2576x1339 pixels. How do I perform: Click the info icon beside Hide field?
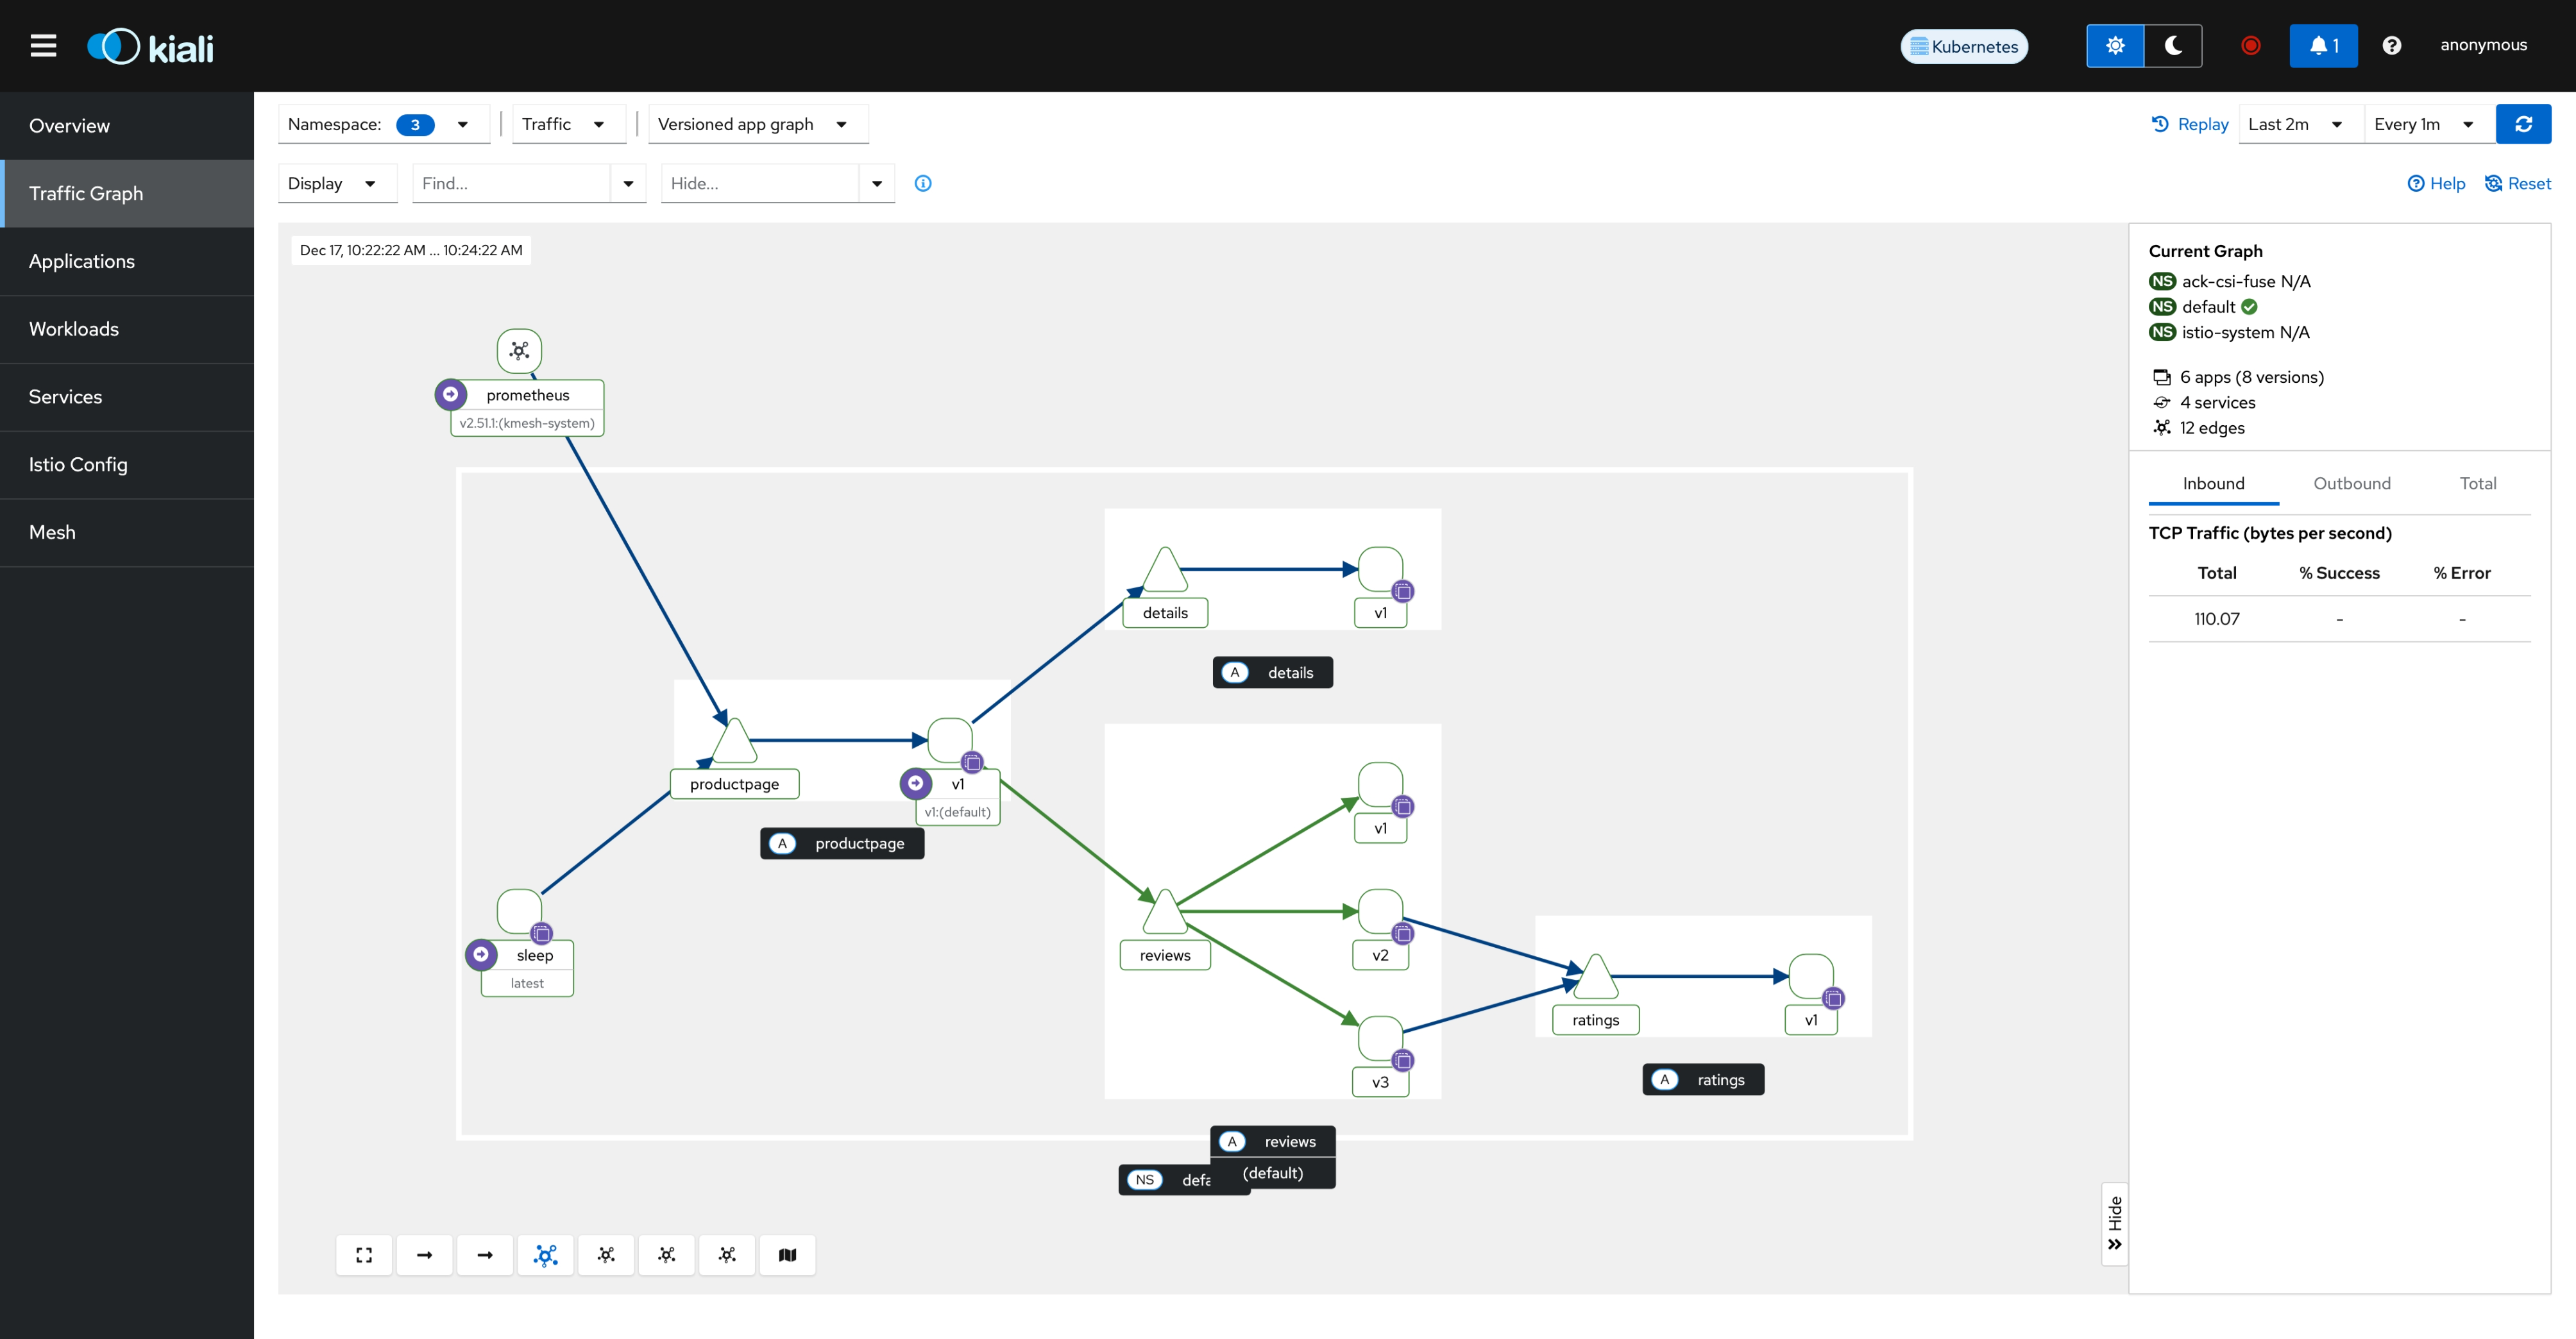(923, 183)
